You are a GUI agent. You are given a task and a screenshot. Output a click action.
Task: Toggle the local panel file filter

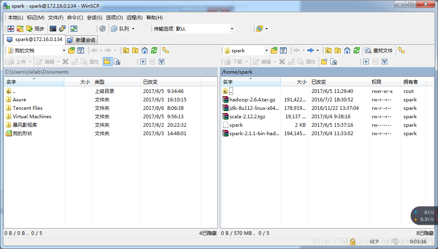tap(81, 50)
